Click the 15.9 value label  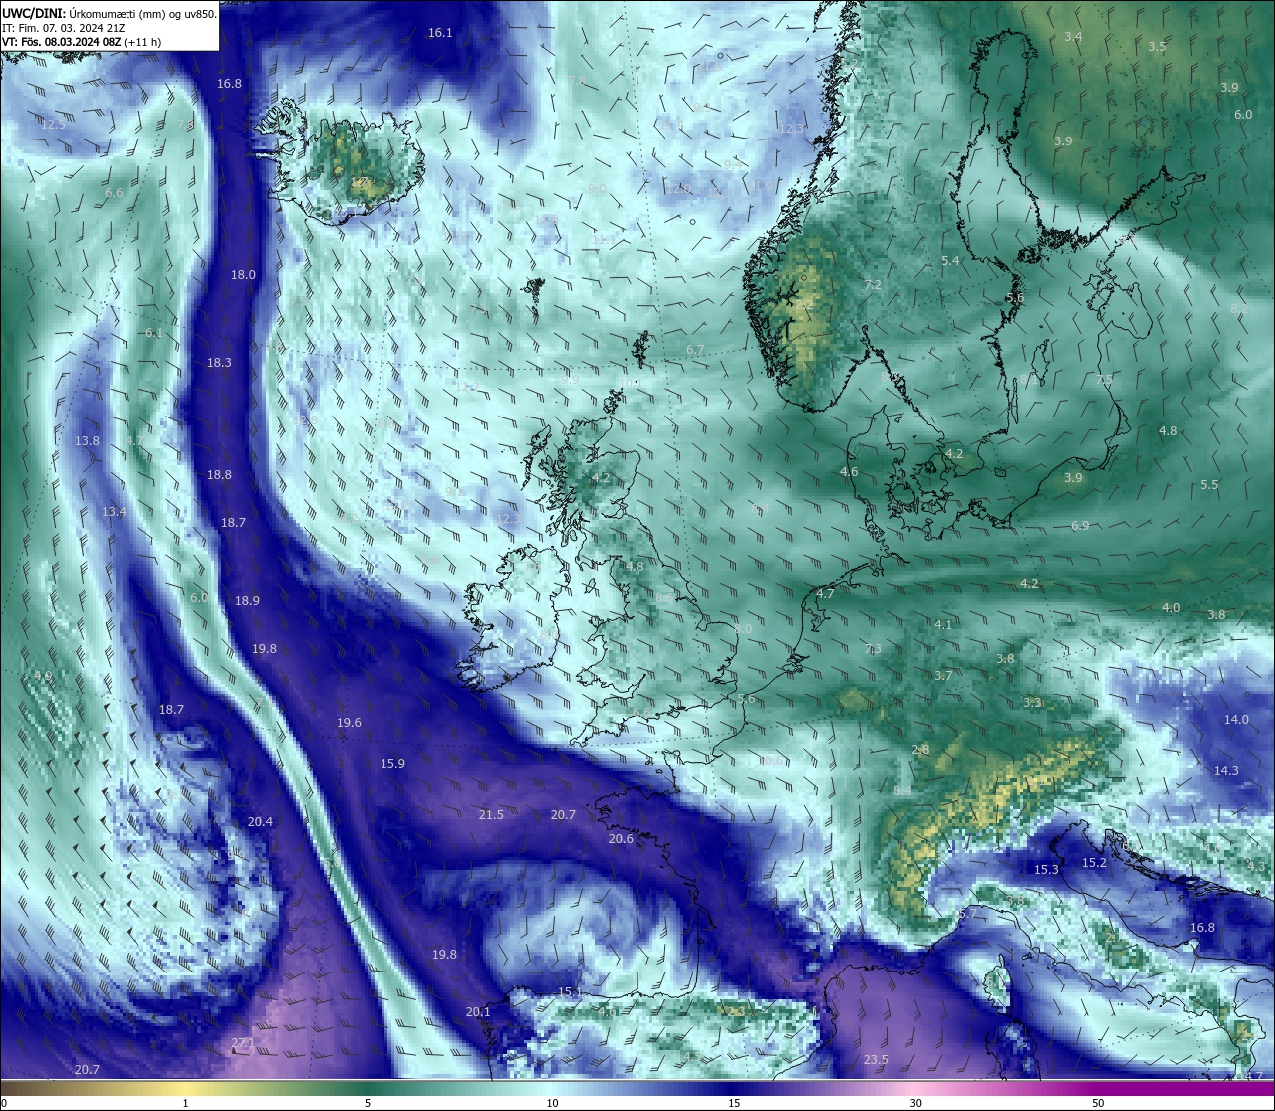pyautogui.click(x=392, y=764)
